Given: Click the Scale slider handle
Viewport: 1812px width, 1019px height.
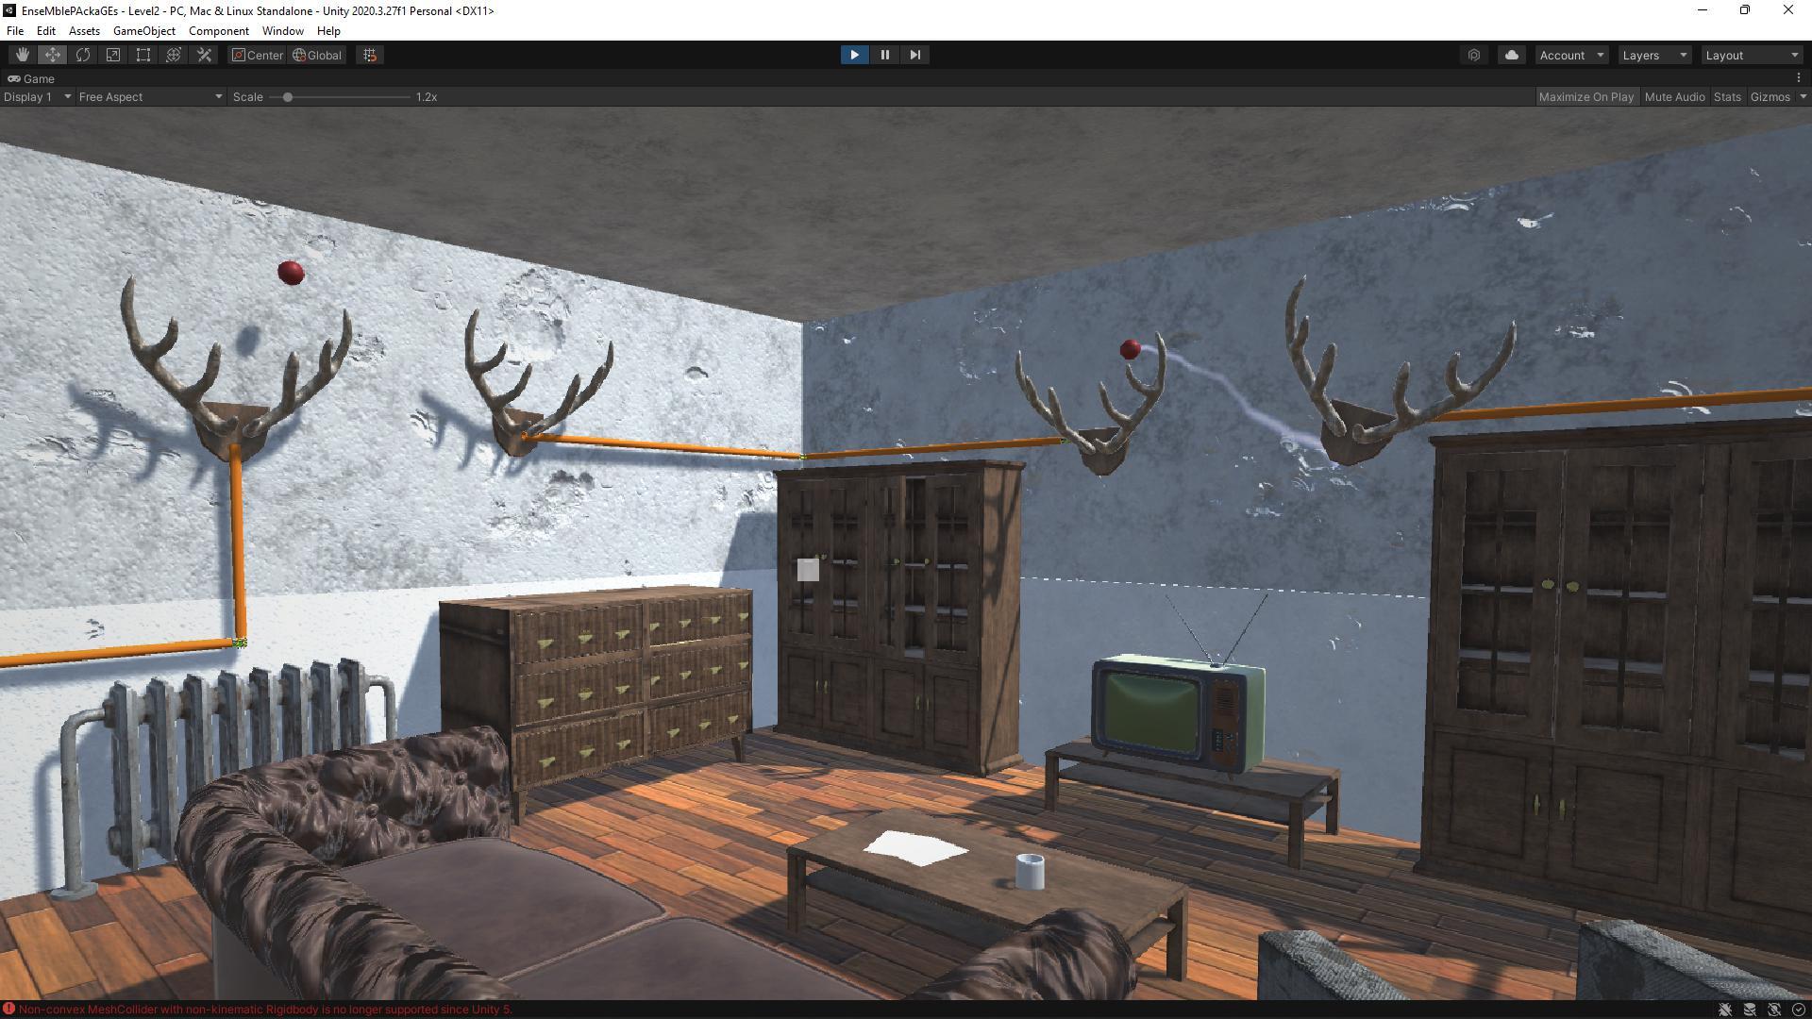Looking at the screenshot, I should (x=287, y=96).
